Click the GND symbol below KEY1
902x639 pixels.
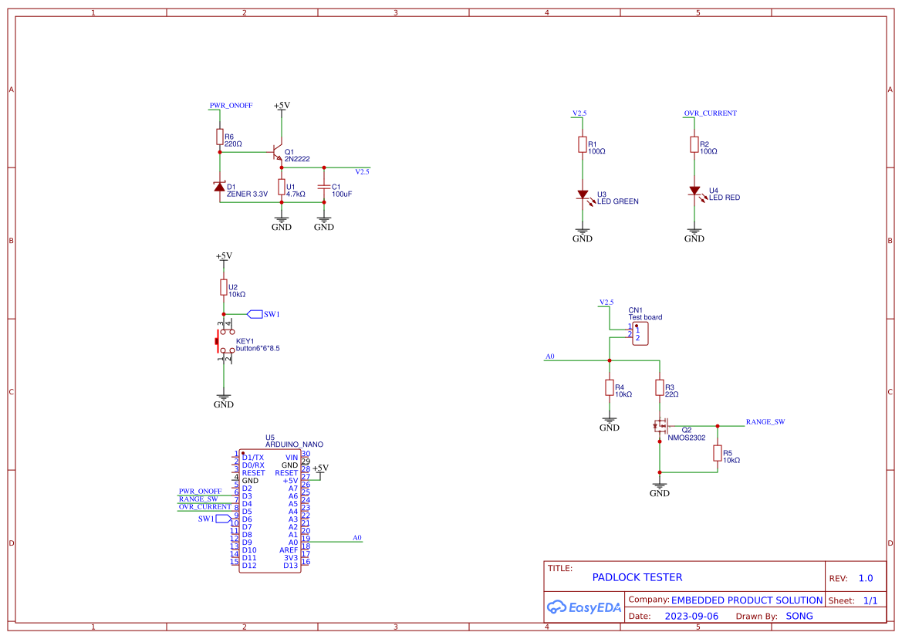[224, 397]
